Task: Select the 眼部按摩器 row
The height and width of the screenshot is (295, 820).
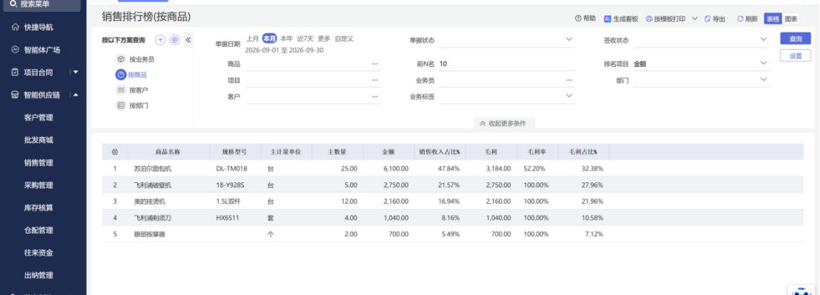Action: 452,234
